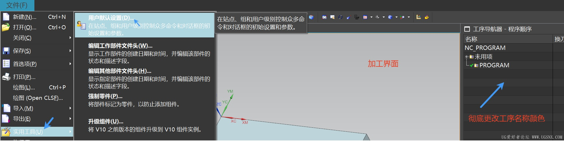Click the 新建(N) new file icon

click(6, 17)
